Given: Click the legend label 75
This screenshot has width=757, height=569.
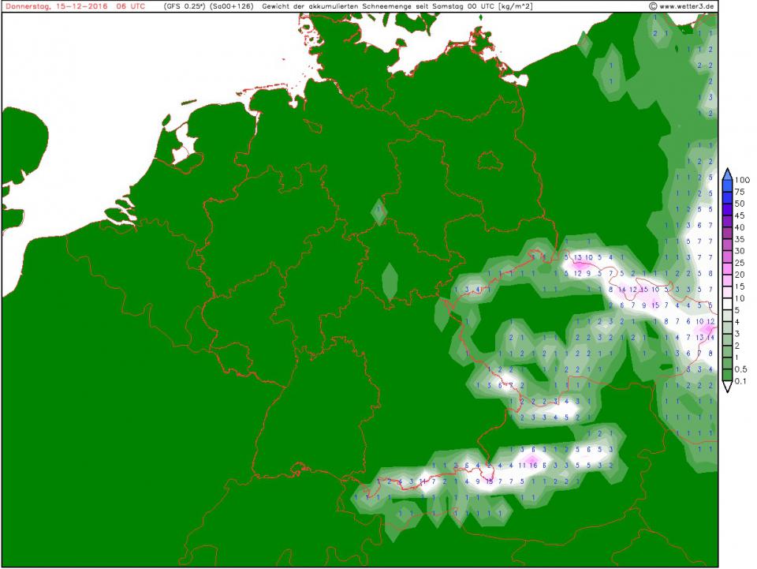Looking at the screenshot, I should [740, 192].
